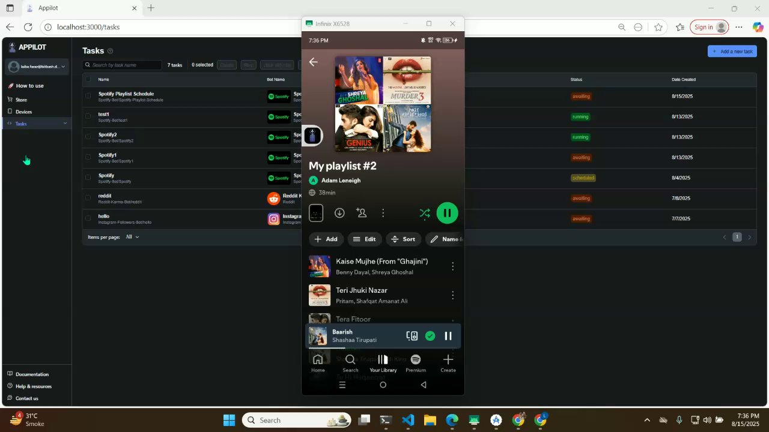This screenshot has width=769, height=432.
Task: Open Spotify Home tab
Action: click(318, 363)
